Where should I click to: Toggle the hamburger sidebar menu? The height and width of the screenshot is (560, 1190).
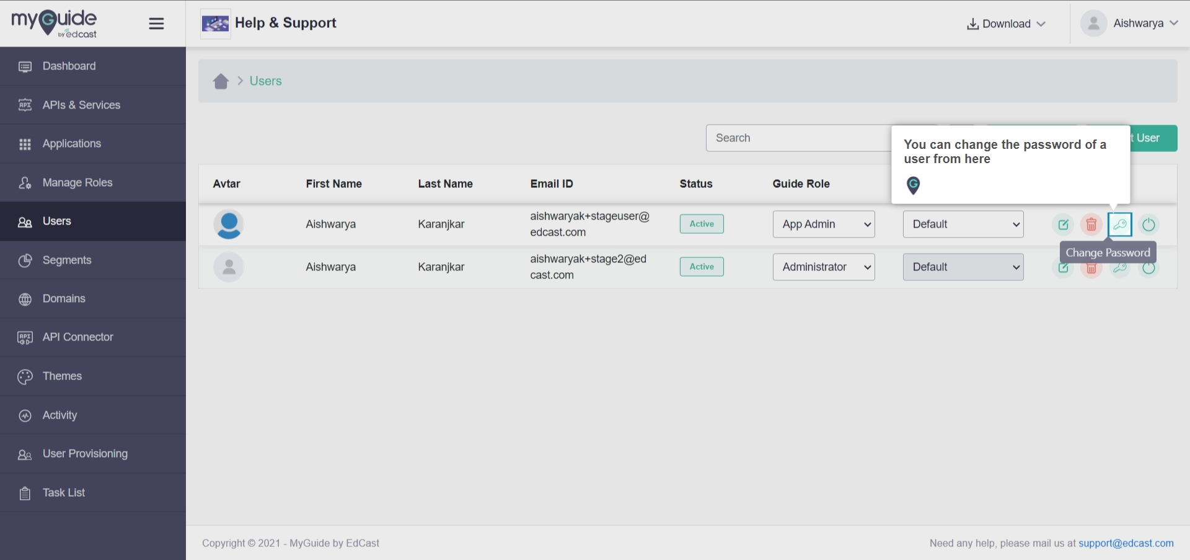pyautogui.click(x=156, y=24)
